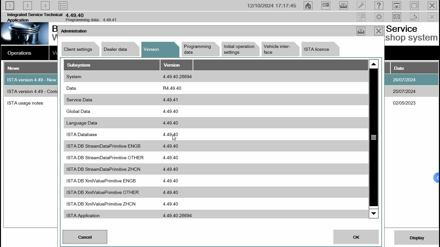Close the Administration dialog with X

click(378, 31)
